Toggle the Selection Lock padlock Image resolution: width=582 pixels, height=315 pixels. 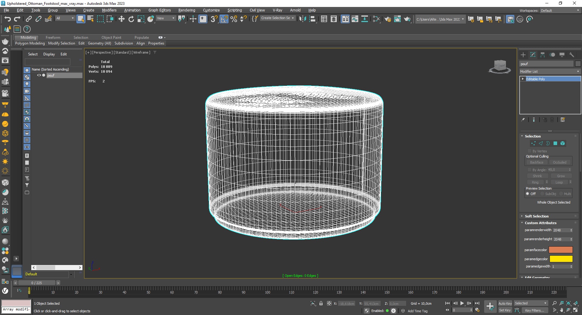tap(321, 303)
